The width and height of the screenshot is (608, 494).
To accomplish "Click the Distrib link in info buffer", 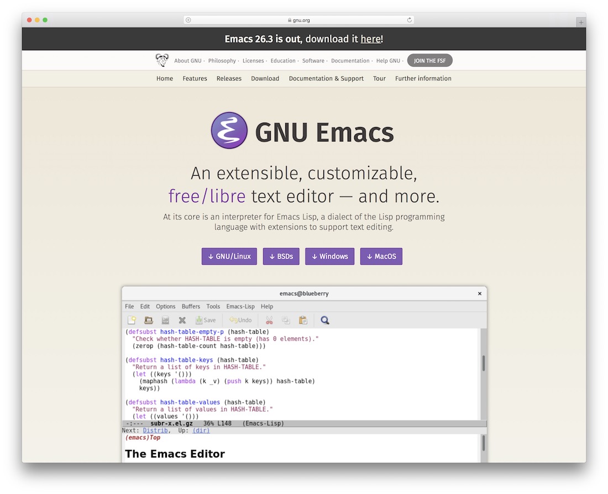I will [x=155, y=430].
